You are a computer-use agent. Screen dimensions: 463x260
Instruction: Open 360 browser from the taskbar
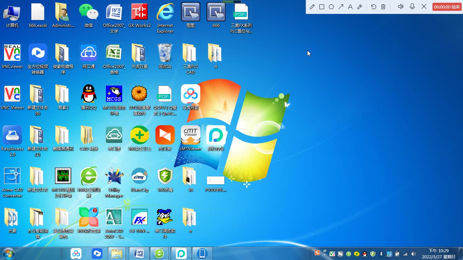click(159, 254)
